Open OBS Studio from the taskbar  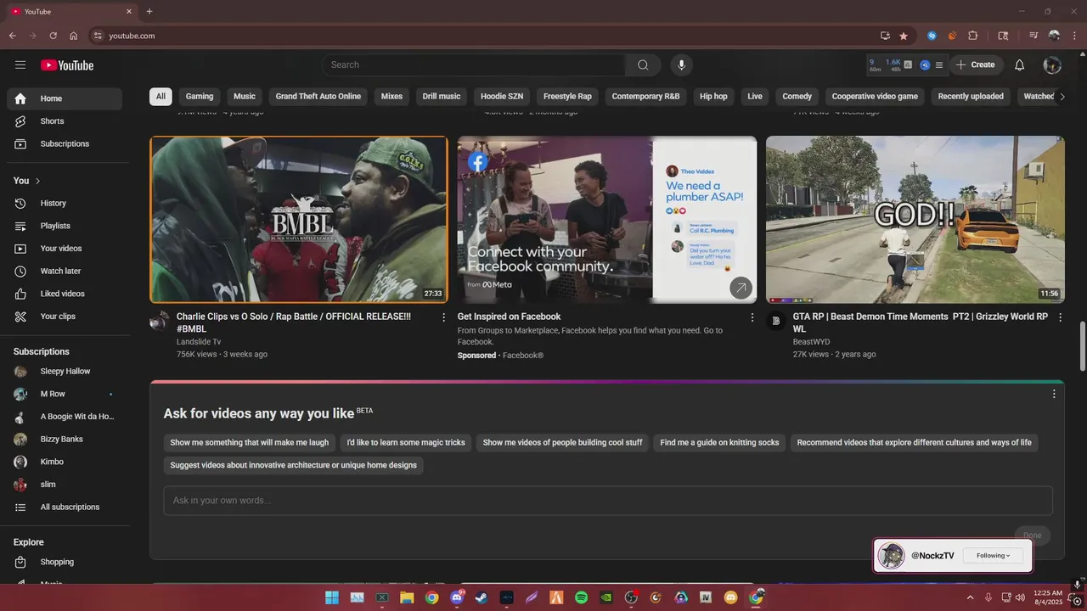click(x=631, y=597)
